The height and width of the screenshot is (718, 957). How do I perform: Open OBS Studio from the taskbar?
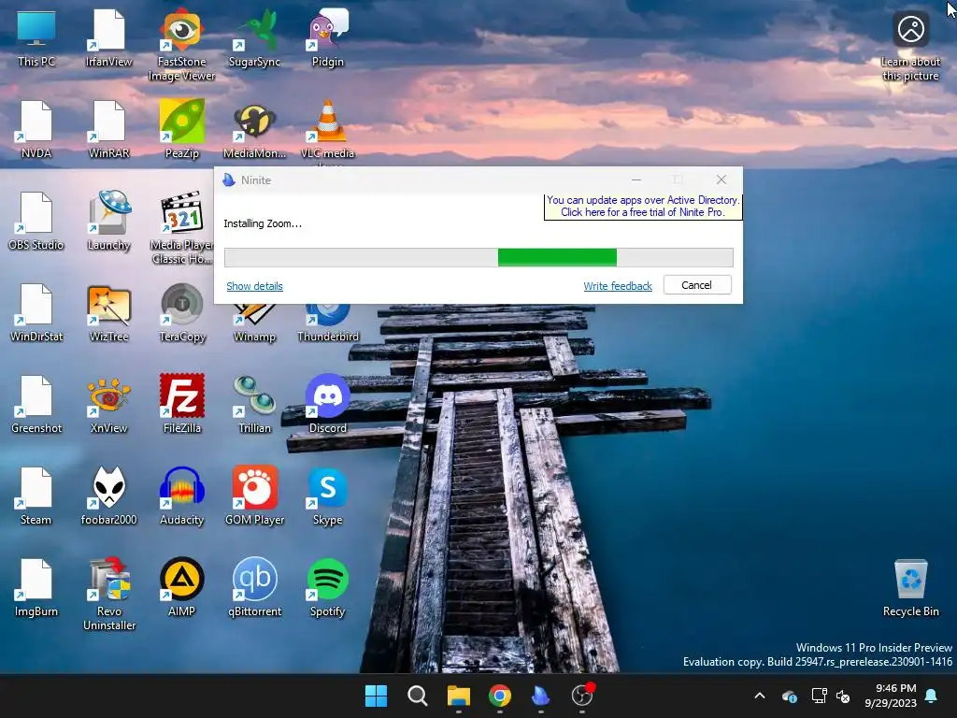point(582,696)
